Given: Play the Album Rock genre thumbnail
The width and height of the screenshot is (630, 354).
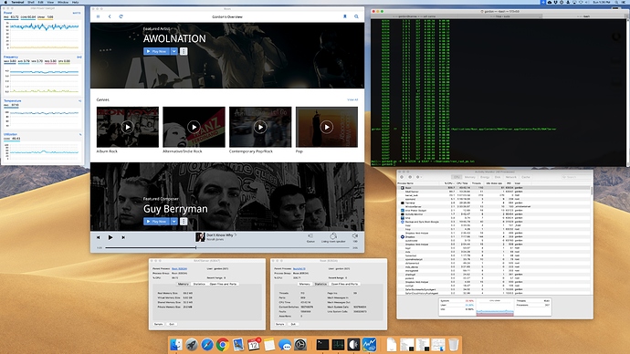Looking at the screenshot, I should [x=127, y=127].
